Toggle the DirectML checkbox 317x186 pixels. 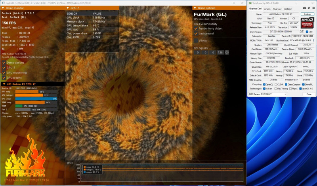pos(304,85)
